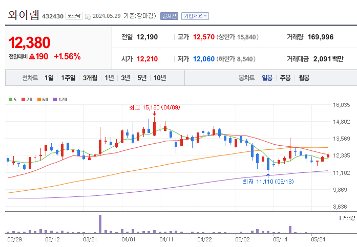
Task: Select the 1일 line chart tab
Action: (49, 78)
